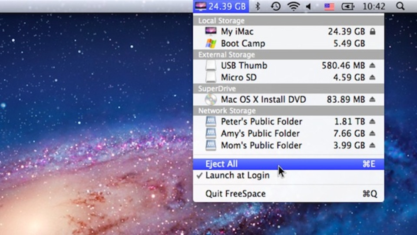The width and height of the screenshot is (417, 235).
Task: Eject the Mac OS X Install DVD
Action: 372,99
